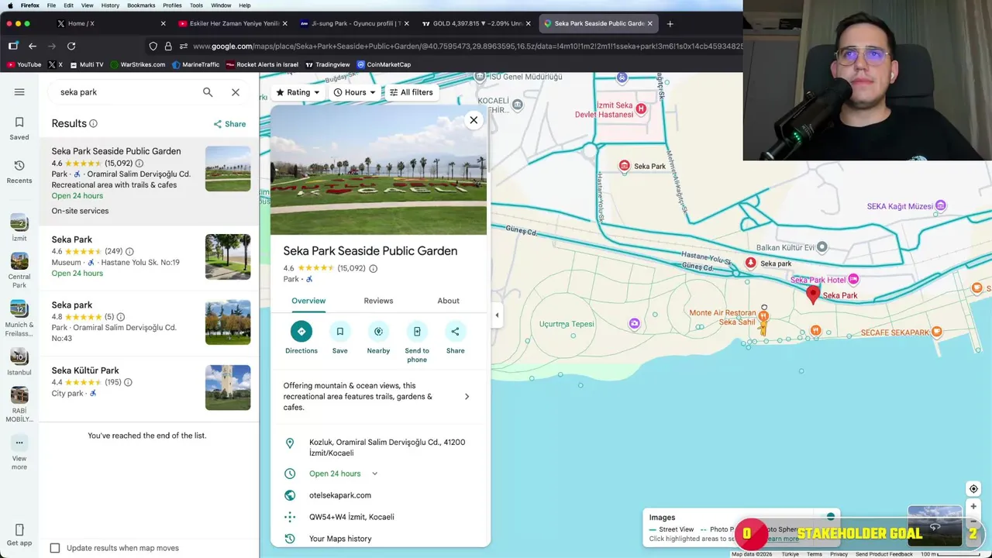Open the History menu in menu bar
This screenshot has height=558, width=992.
110,5
